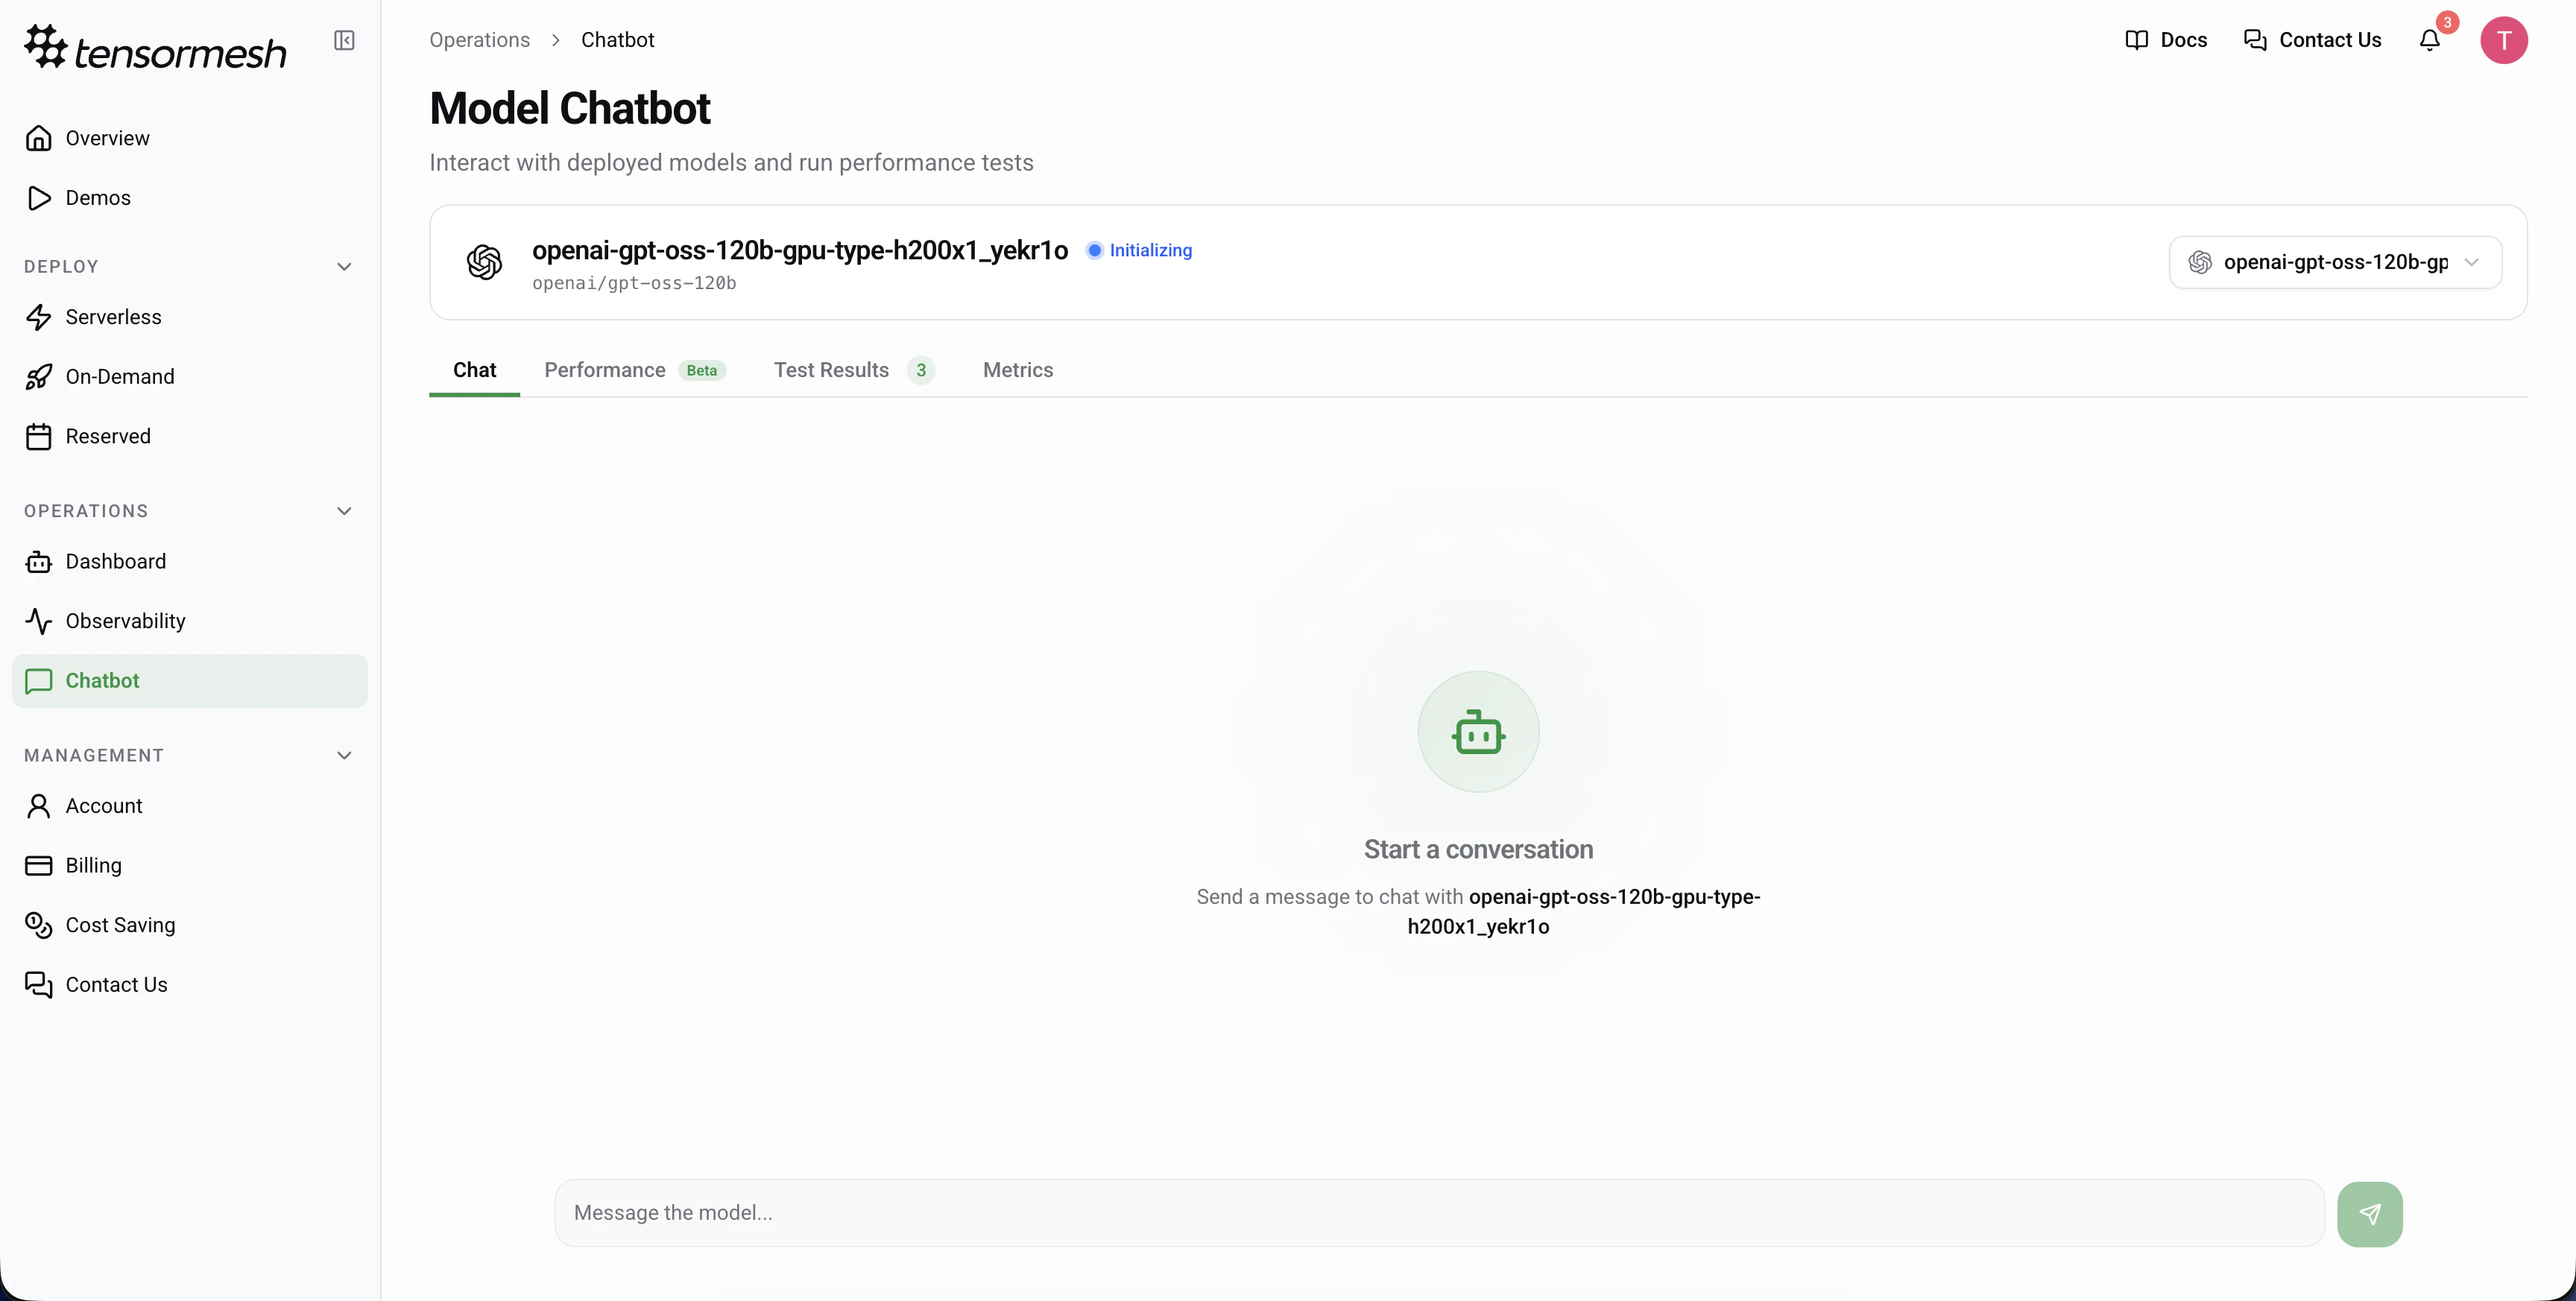Open notifications bell
This screenshot has width=2576, height=1301.
click(2429, 40)
